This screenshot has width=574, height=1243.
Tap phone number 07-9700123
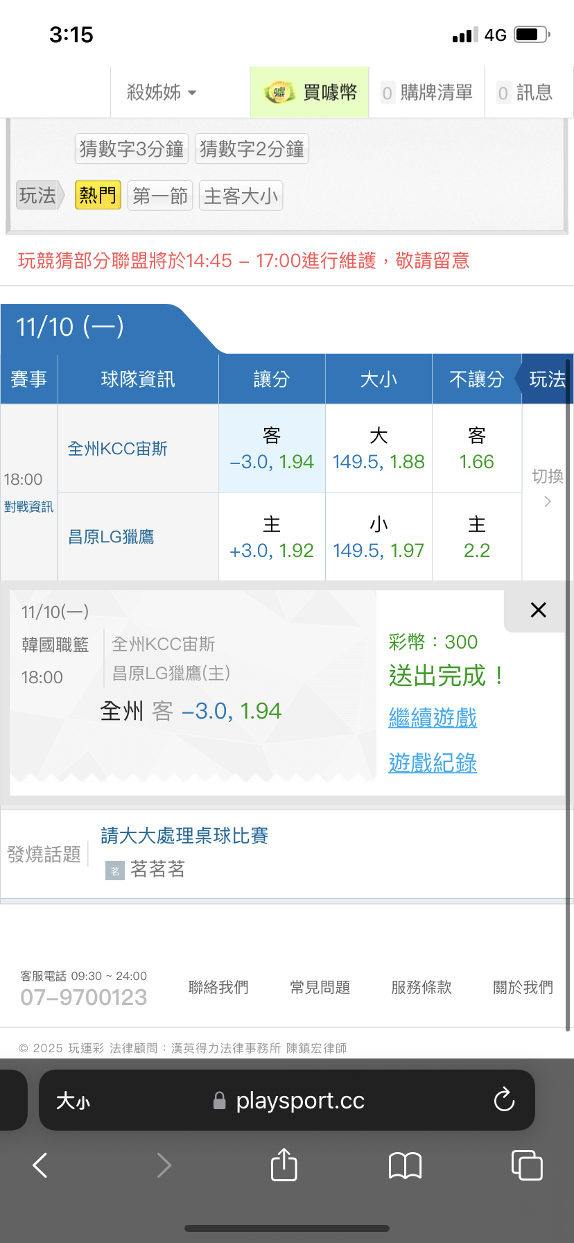pos(84,997)
